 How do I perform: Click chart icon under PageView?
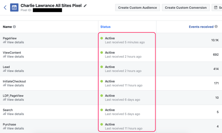coord(4,42)
